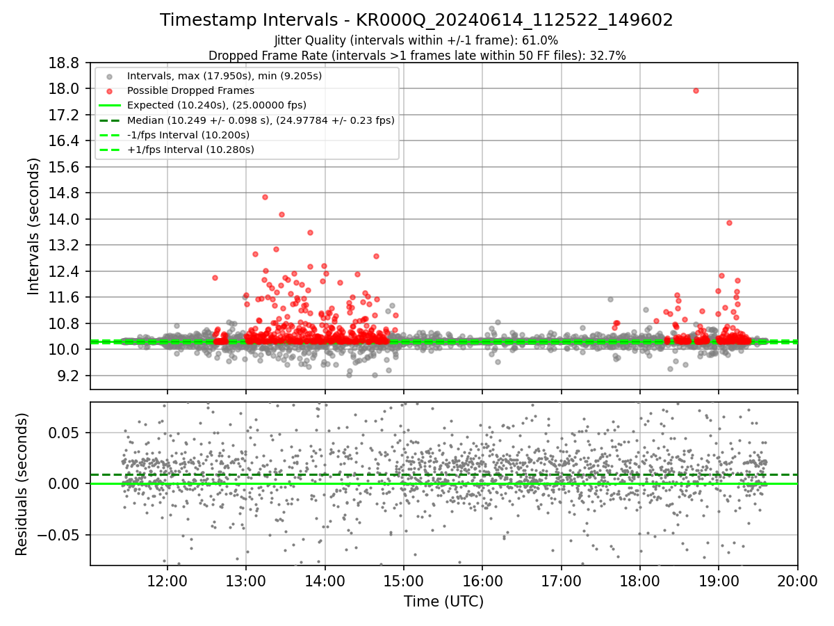This screenshot has width=834, height=626.
Task: Click the 'Time (UTC)' x-axis label
Action: [443, 602]
